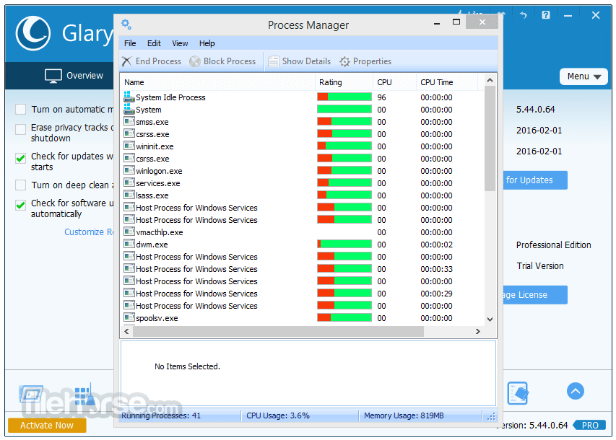Uncheck Check for updates when Windows starts

point(20,158)
